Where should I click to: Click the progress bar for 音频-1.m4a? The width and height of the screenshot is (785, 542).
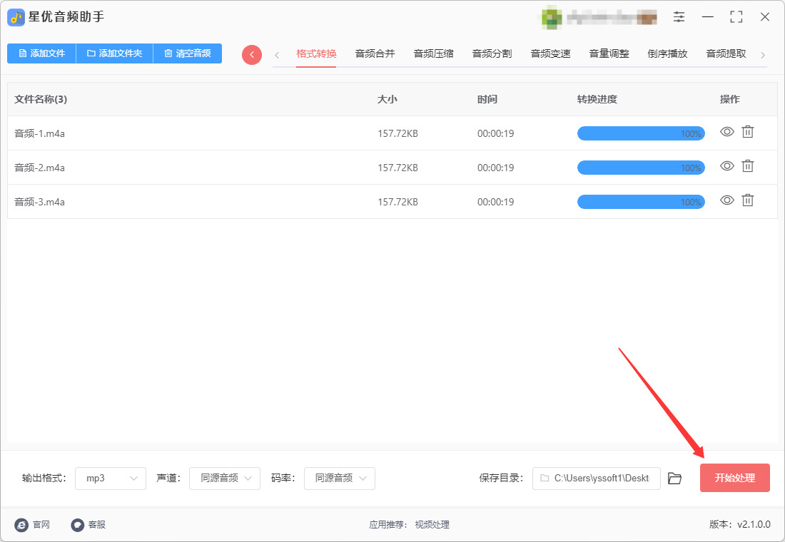coord(641,133)
